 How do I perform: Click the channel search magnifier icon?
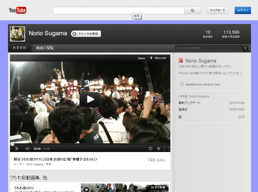coord(245,48)
